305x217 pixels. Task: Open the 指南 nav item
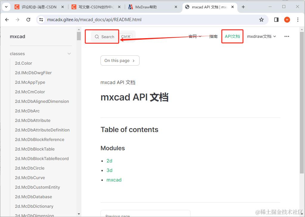click(213, 36)
